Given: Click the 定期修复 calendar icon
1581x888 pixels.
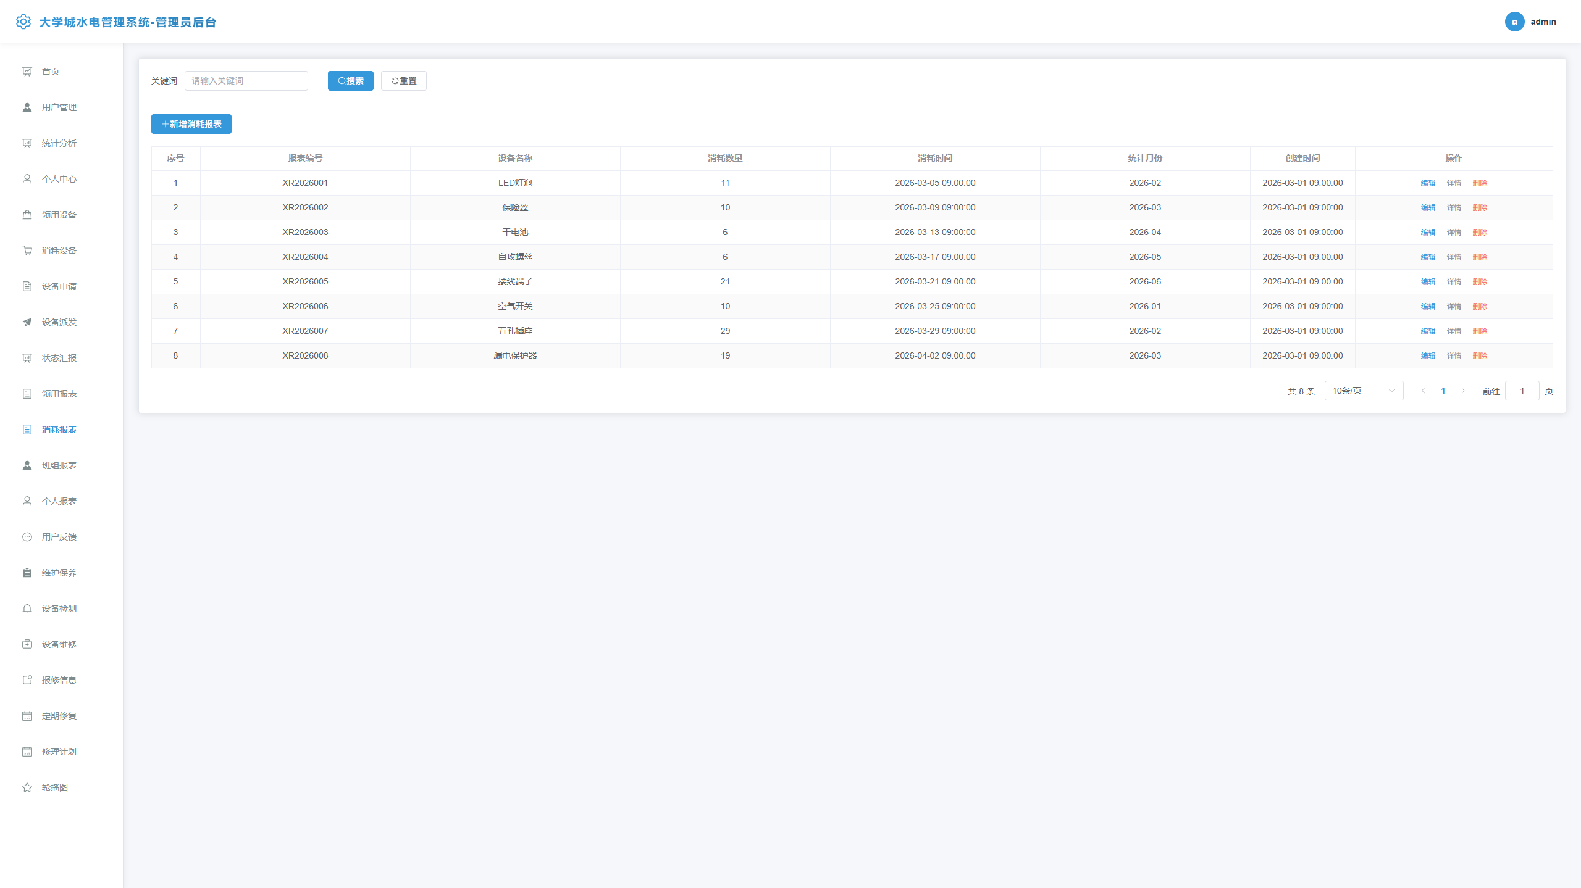Looking at the screenshot, I should 27,716.
